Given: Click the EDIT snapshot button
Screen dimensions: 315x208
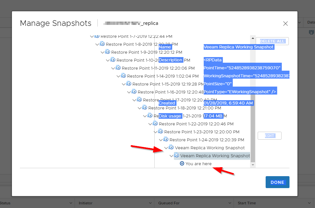Looking at the screenshot, I should [270, 136].
